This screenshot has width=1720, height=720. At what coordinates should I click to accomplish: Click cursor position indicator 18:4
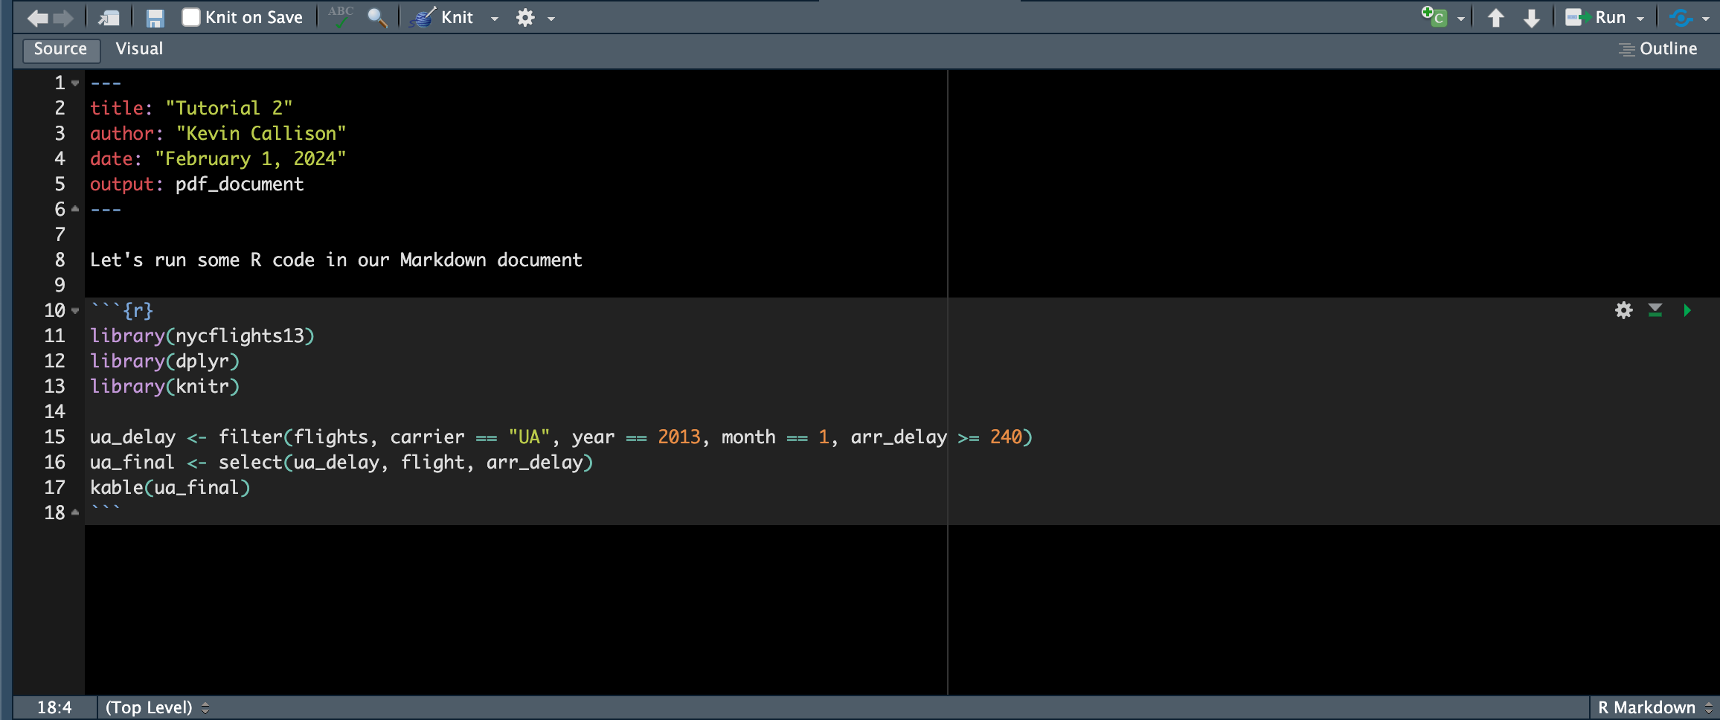tap(54, 707)
